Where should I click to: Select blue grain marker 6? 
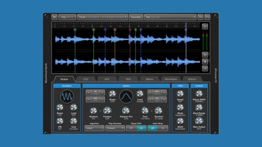pos(141,30)
